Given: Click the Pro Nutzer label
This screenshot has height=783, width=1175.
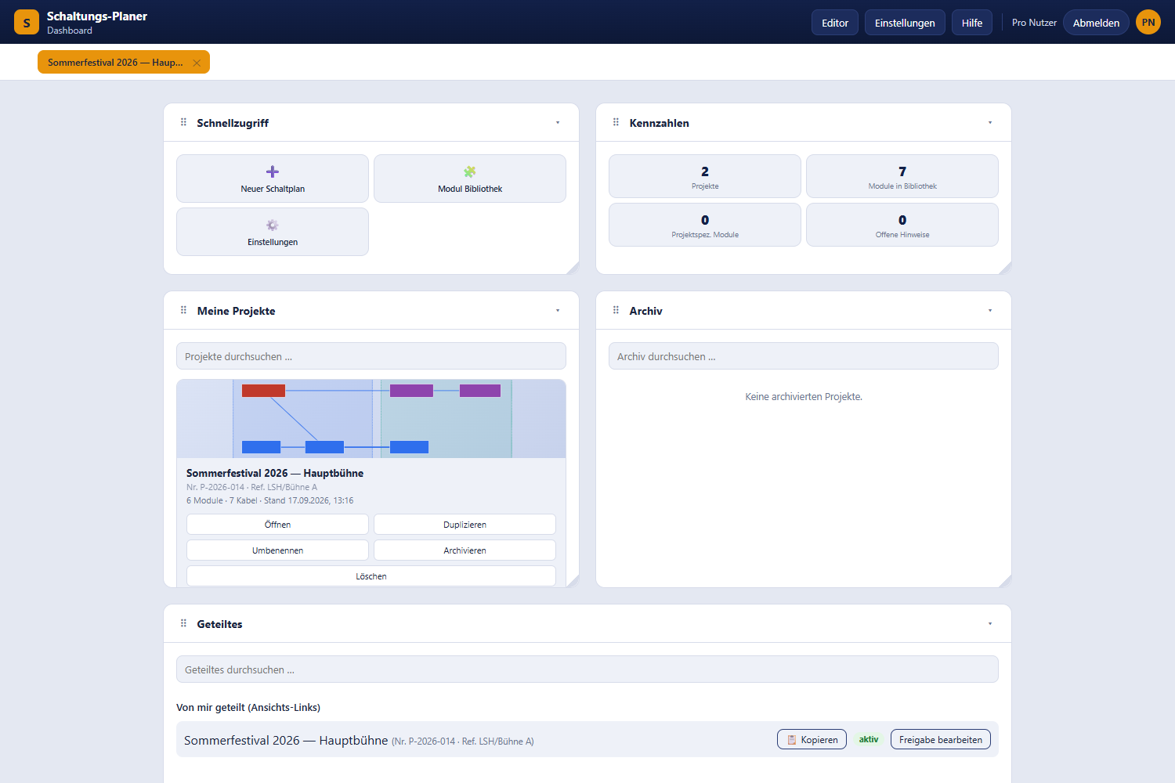Looking at the screenshot, I should [x=1034, y=23].
